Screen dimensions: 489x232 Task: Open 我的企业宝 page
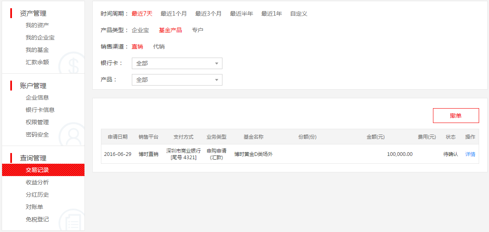coord(40,38)
